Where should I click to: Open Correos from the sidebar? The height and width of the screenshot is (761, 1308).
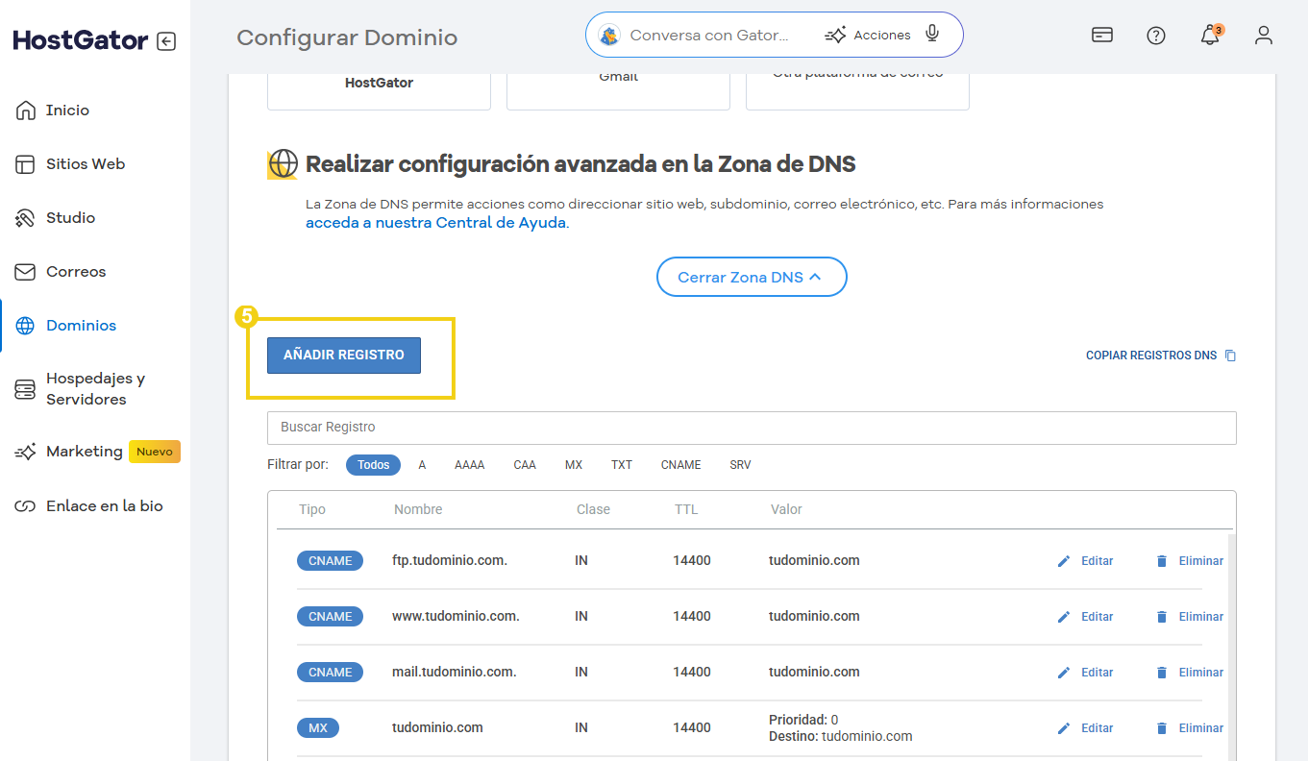[x=77, y=271]
